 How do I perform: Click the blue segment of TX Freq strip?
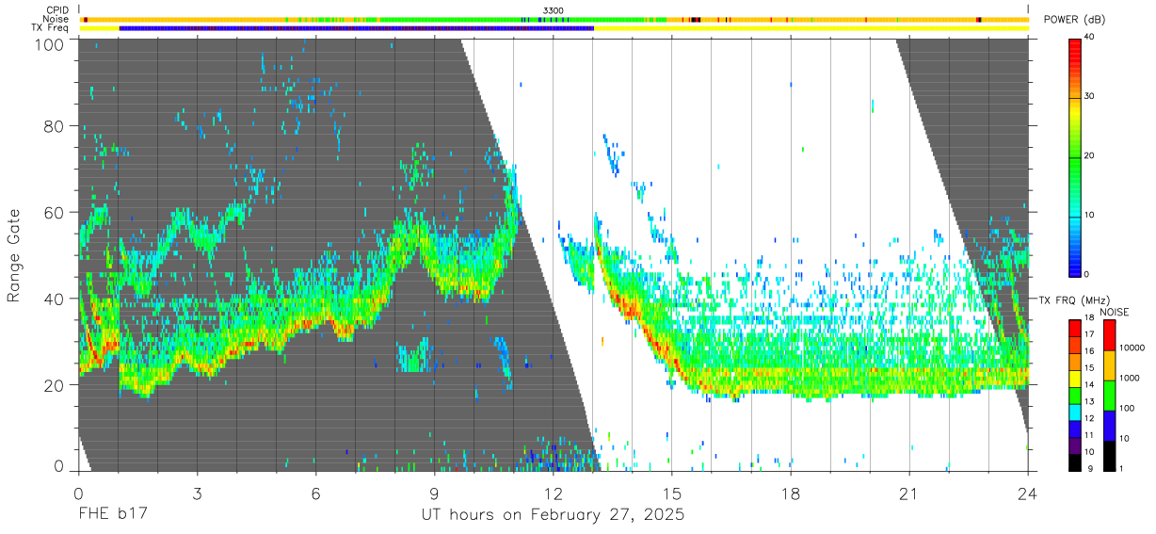[x=357, y=28]
